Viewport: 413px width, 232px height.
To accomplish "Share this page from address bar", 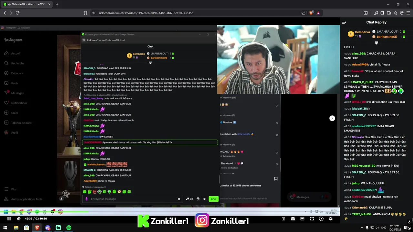I will pos(303,13).
